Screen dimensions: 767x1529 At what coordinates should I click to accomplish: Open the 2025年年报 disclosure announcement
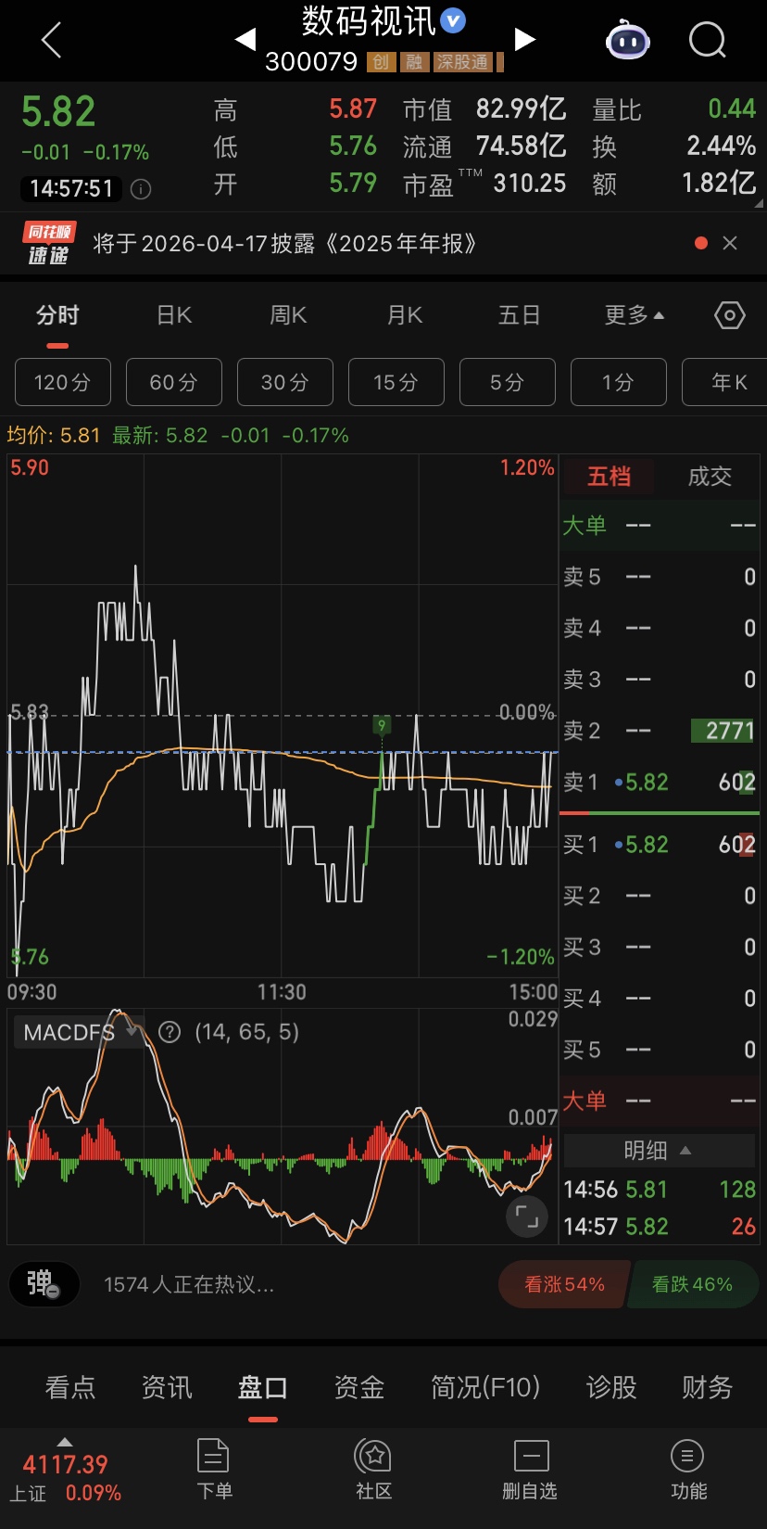click(285, 244)
